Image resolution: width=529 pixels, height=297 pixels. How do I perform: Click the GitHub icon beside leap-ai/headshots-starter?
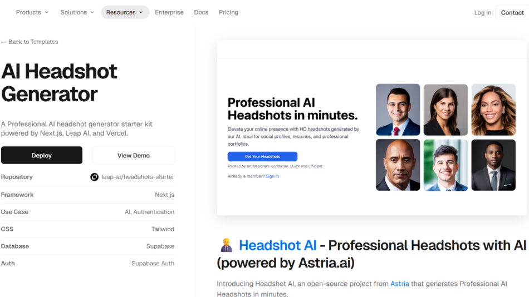[95, 177]
